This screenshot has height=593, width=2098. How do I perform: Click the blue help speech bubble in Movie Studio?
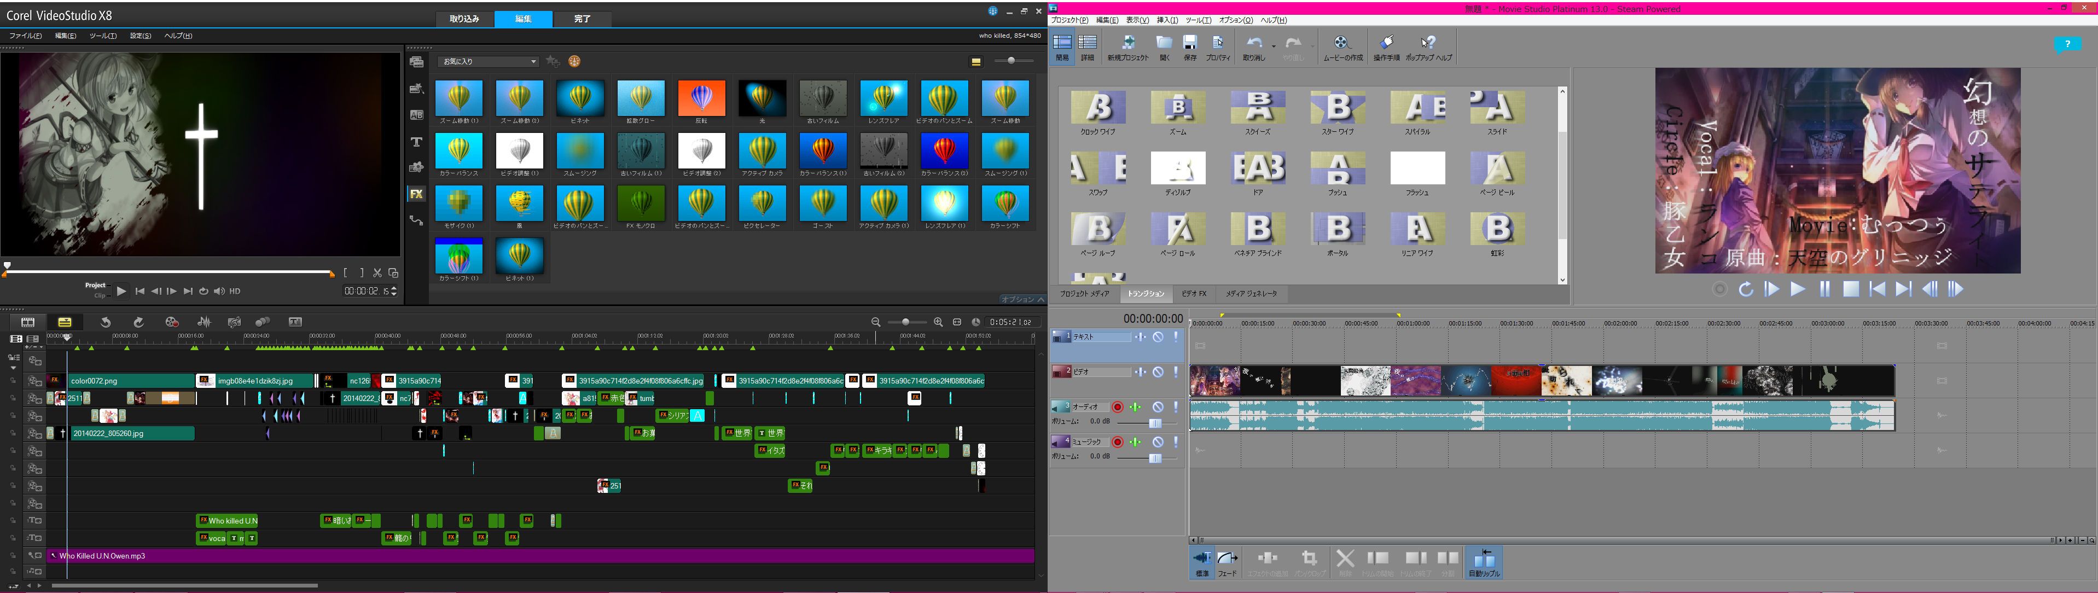point(2067,45)
